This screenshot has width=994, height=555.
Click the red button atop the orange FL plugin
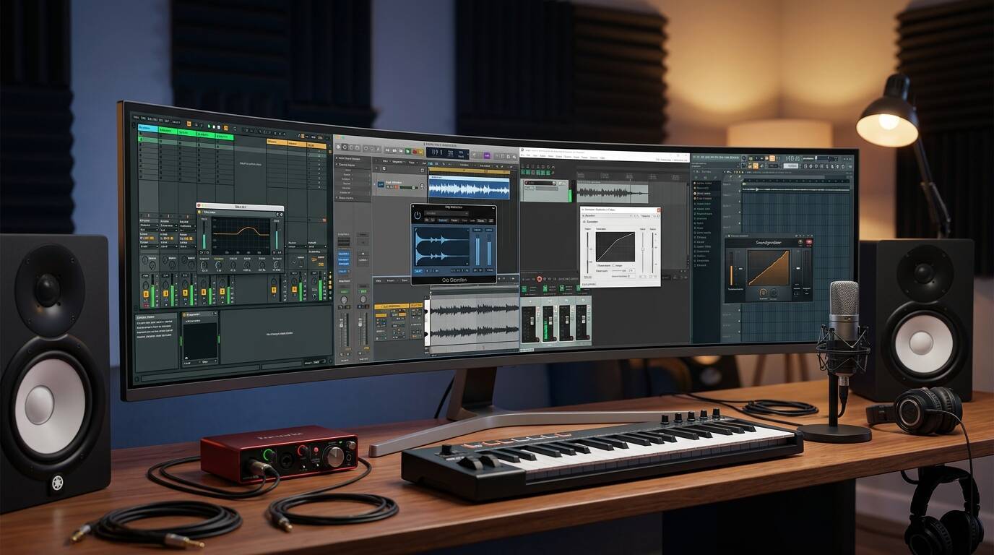pos(809,242)
